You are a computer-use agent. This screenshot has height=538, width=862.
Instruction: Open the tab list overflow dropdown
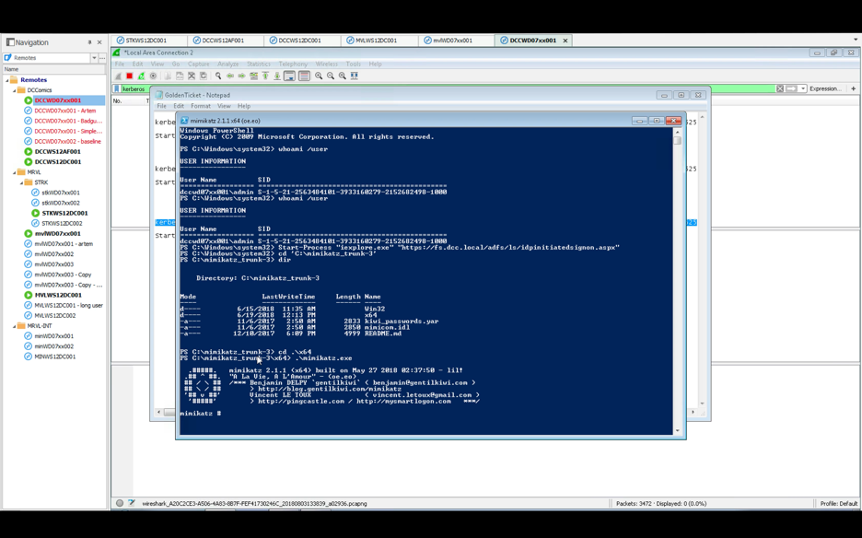[x=856, y=40]
